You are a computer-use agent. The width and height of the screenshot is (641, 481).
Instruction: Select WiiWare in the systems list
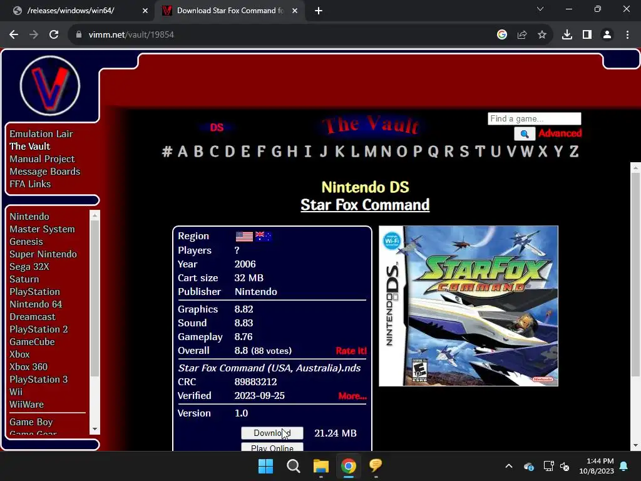pos(26,405)
